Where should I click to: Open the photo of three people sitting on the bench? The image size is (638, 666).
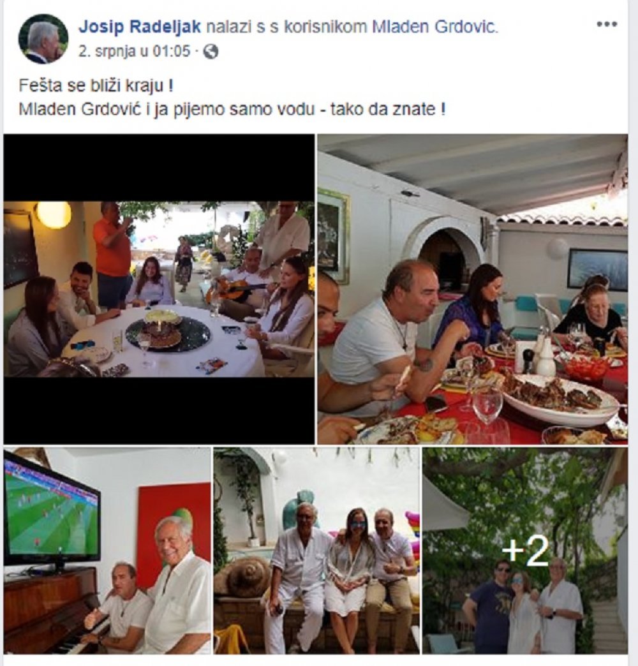pos(316,551)
